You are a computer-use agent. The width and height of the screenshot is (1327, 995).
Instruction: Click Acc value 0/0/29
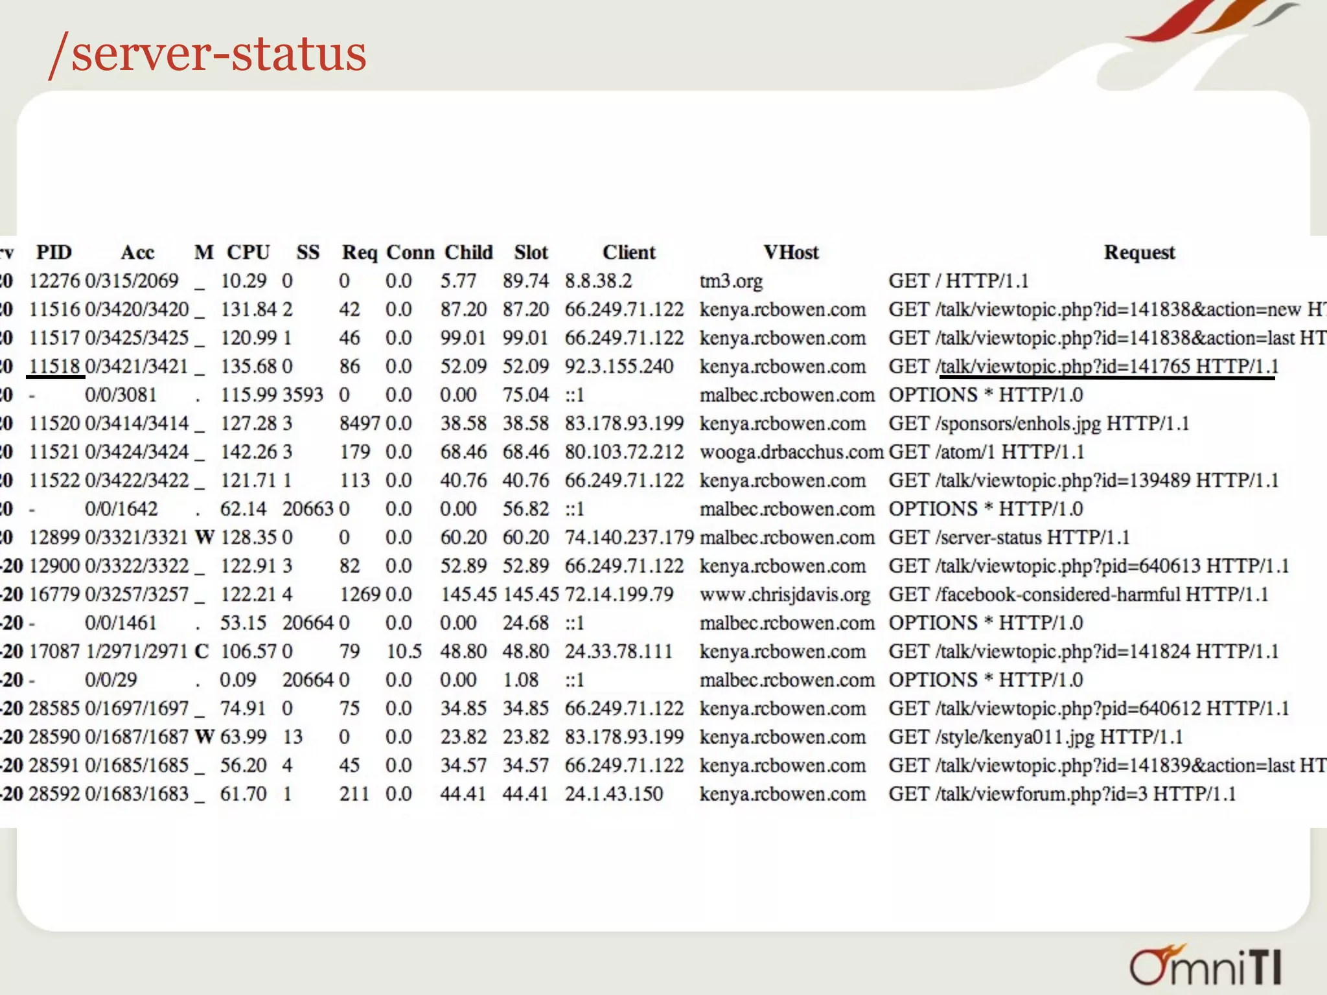click(x=111, y=680)
